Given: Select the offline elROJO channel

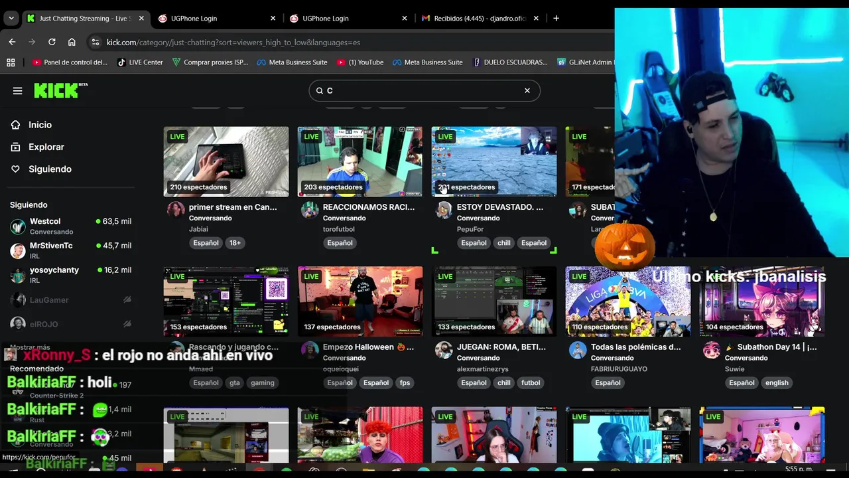Looking at the screenshot, I should [x=70, y=324].
